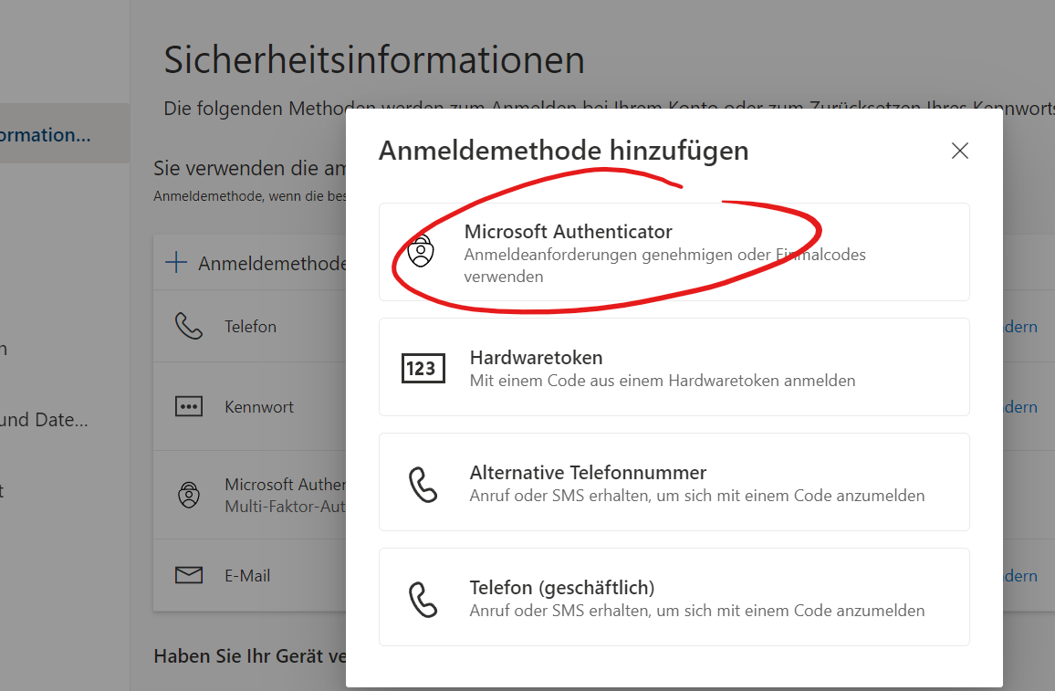Click the Authenticator icon in the background list
Image resolution: width=1055 pixels, height=691 pixels.
189,495
